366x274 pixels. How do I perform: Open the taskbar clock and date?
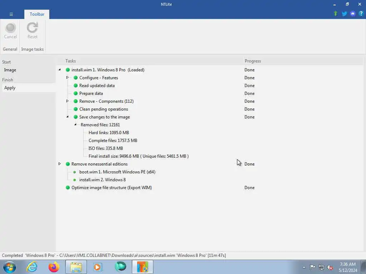click(x=348, y=267)
